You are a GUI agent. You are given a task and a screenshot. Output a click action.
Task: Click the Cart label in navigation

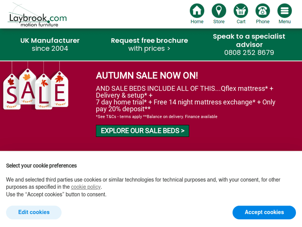(x=241, y=22)
